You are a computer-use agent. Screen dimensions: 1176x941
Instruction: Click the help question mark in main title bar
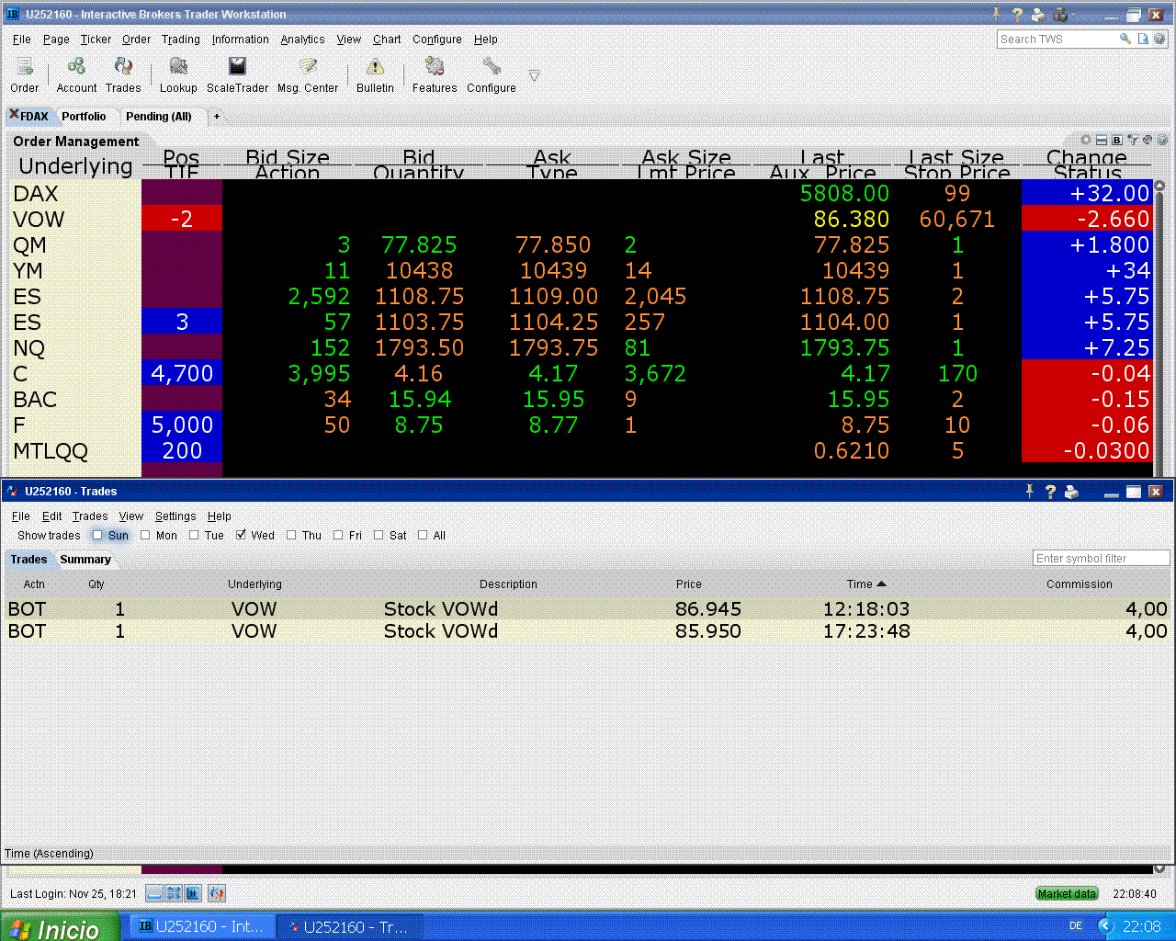(1017, 15)
